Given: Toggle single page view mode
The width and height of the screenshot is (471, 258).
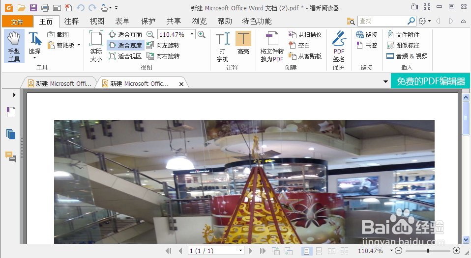Looking at the screenshot, I should coord(307,251).
